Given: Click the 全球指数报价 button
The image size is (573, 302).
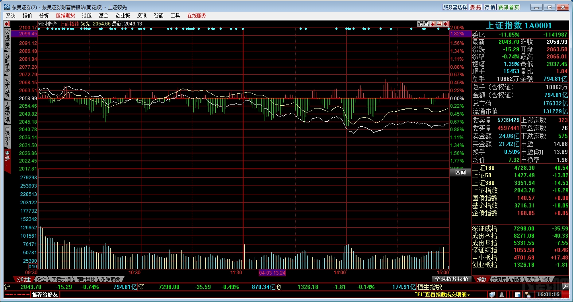Looking at the screenshot, I should pos(452,279).
